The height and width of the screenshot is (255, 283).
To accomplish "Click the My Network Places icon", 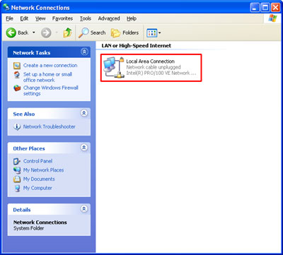I will (x=17, y=170).
